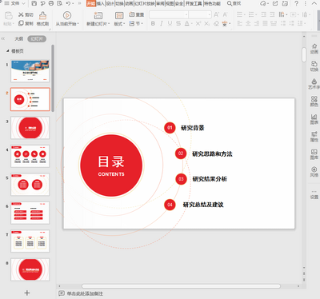Open the Start (开始) ribbon tab

[91, 3]
